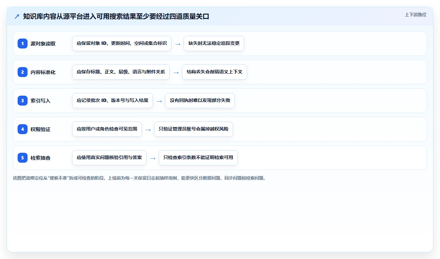440x259 pixels.
Task: Click the box 应按用户或角色检查可见范围
Action: (107, 129)
